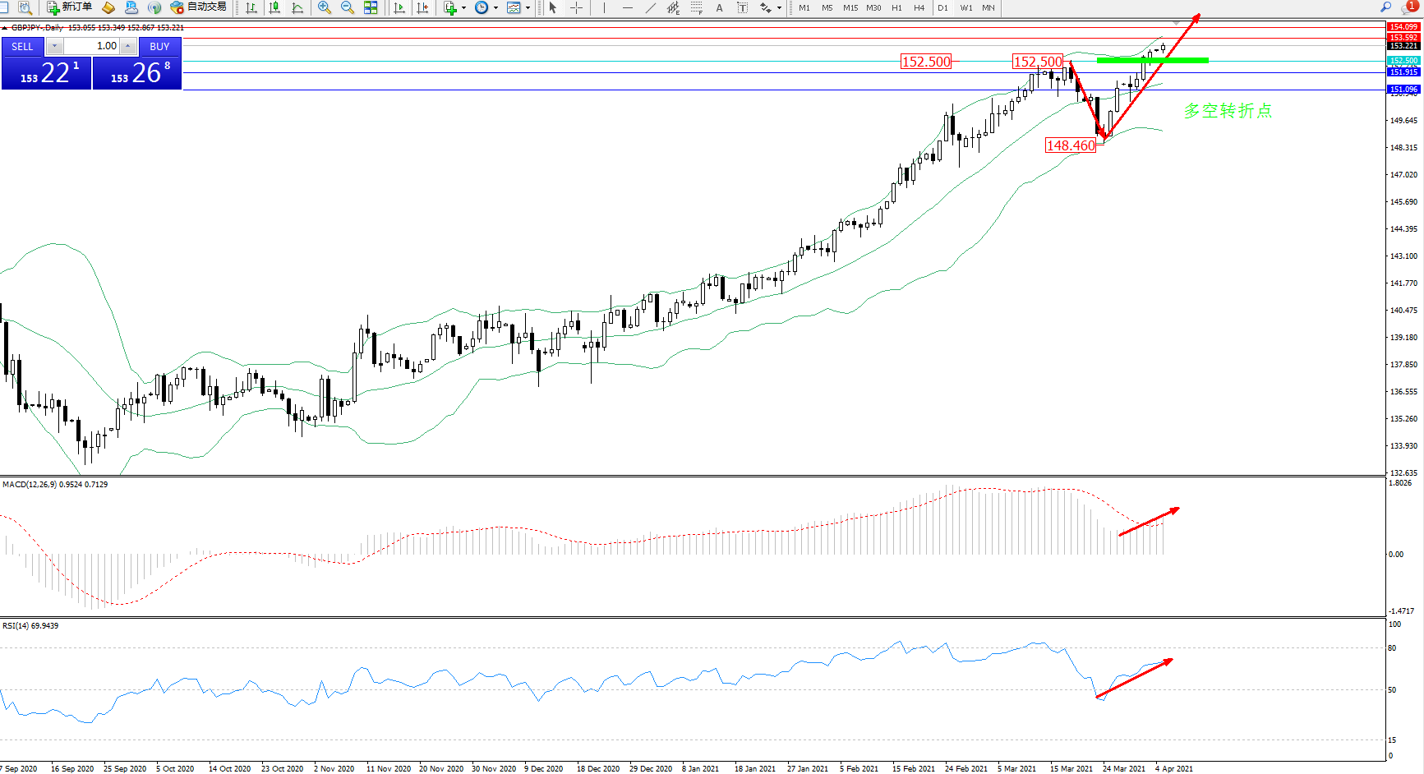Expand the periodicity clock dropdown arrow
Viewport: 1424px width, 774px height.
495,8
